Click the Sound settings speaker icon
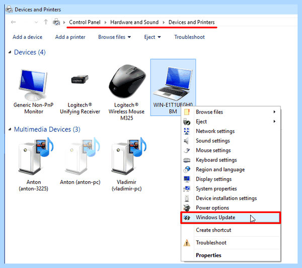Image resolution: width=302 pixels, height=268 pixels. coord(186,141)
